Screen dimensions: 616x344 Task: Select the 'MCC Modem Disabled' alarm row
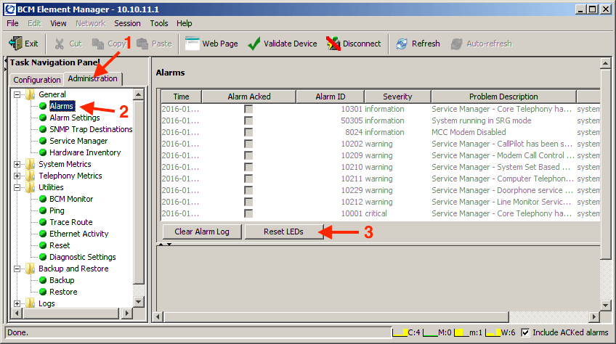[x=381, y=132]
